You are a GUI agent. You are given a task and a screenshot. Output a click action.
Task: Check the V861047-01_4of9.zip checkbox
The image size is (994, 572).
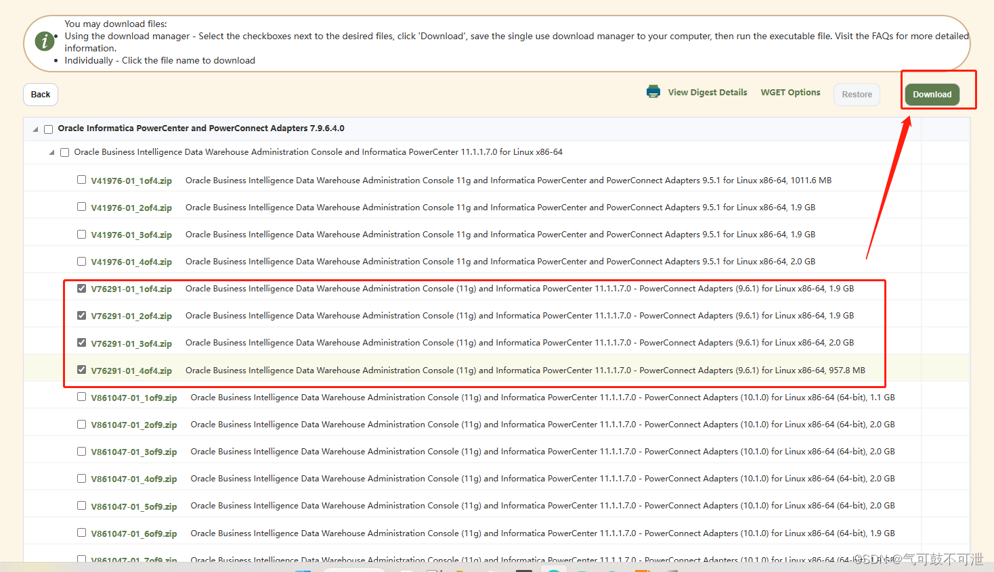click(x=81, y=478)
